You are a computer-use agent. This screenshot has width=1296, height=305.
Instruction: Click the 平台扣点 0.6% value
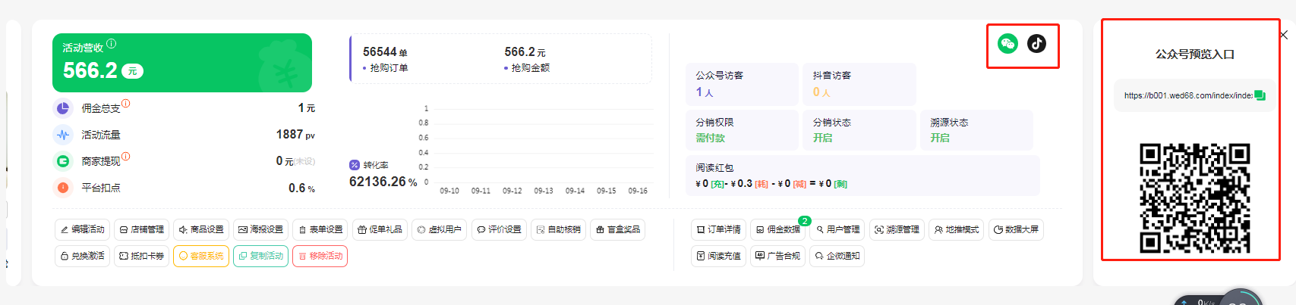coord(301,188)
